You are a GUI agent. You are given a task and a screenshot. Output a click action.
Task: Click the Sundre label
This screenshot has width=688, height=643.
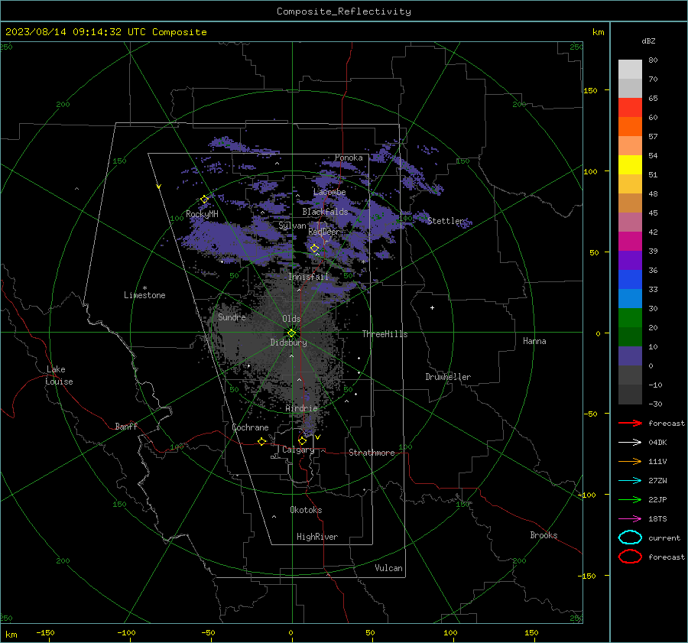click(x=232, y=317)
